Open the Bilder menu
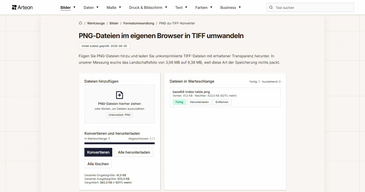Screen dimensions: 365x192 point(66,7)
